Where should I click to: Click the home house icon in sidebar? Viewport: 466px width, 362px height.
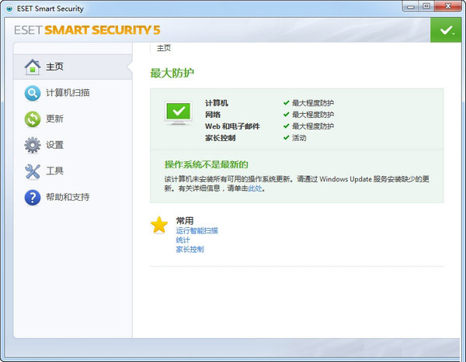pyautogui.click(x=32, y=66)
